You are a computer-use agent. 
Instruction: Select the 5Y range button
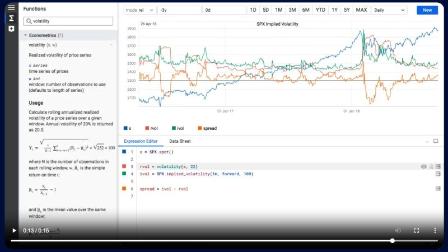click(347, 10)
